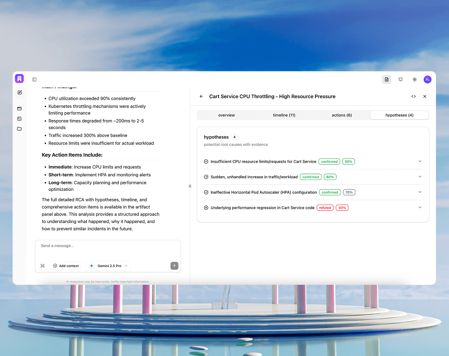Go back using the left arrow

coord(201,96)
